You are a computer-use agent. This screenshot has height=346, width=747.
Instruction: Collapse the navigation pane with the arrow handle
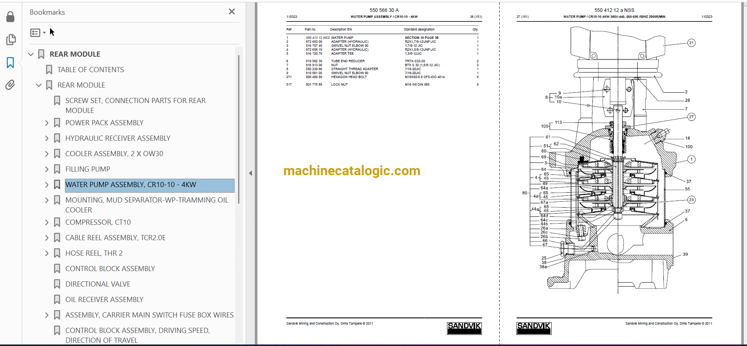[x=250, y=173]
